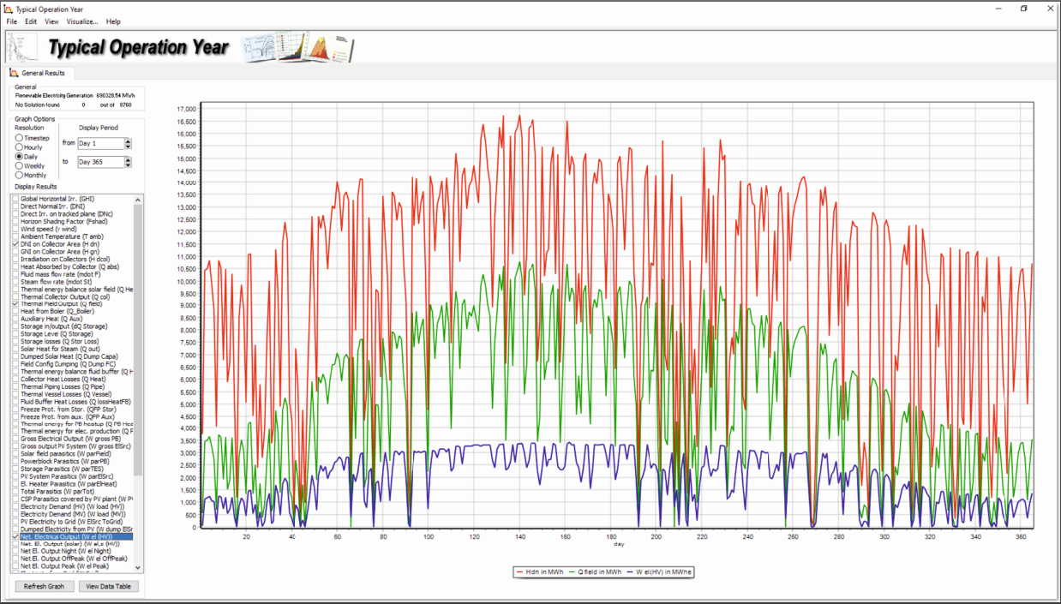Click the application icon in the title bar
This screenshot has width=1061, height=604.
coord(9,9)
